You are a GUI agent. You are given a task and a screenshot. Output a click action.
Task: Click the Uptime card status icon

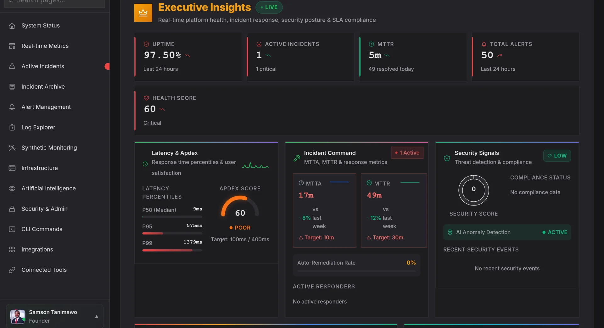click(x=146, y=44)
